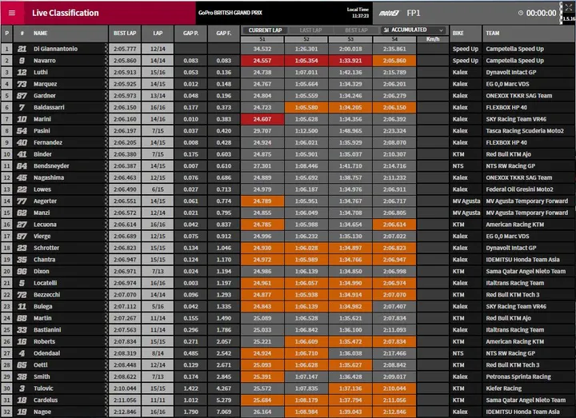Click the dotted handle next to Baldassarri

(x=106, y=108)
